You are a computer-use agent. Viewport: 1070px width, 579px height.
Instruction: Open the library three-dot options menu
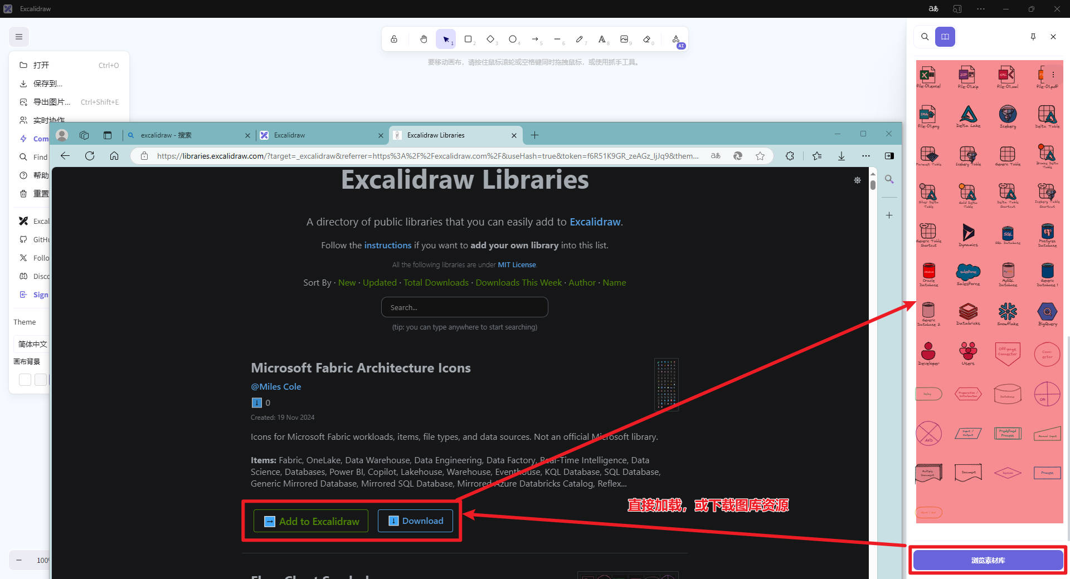pos(1053,75)
